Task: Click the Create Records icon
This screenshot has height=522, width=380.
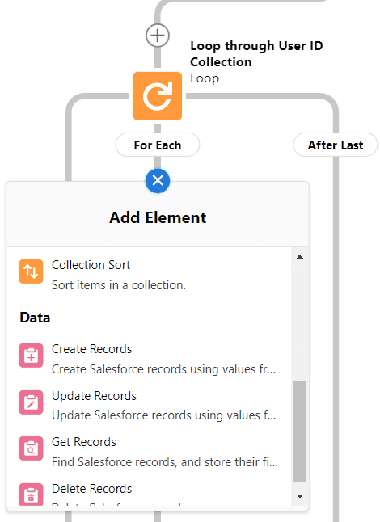Action: pos(31,356)
